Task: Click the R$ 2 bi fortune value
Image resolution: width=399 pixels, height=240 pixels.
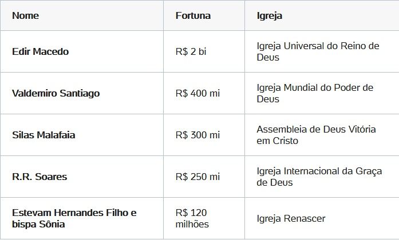Action: click(x=191, y=51)
